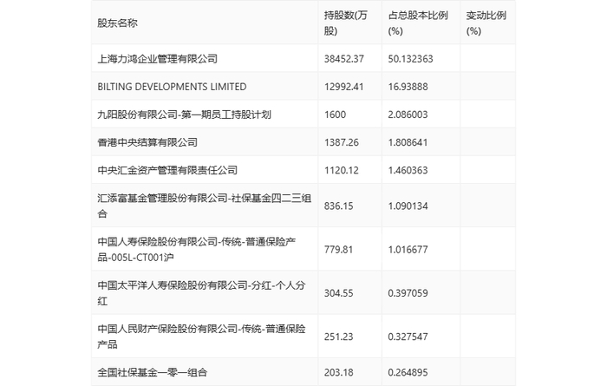Select the percentage 0.327547
The height and width of the screenshot is (386, 607).
408,337
